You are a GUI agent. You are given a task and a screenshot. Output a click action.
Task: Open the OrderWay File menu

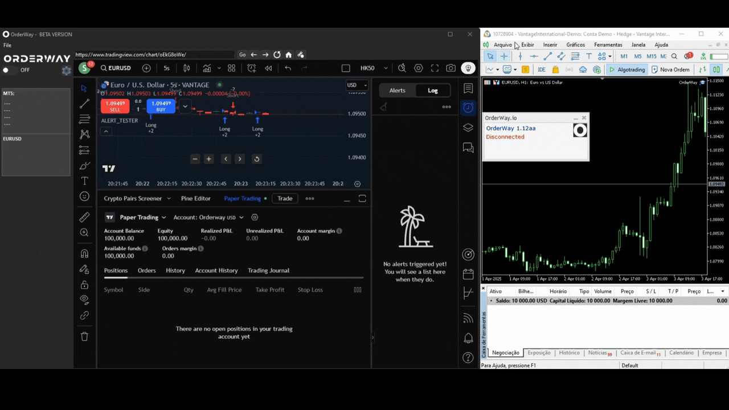point(7,45)
